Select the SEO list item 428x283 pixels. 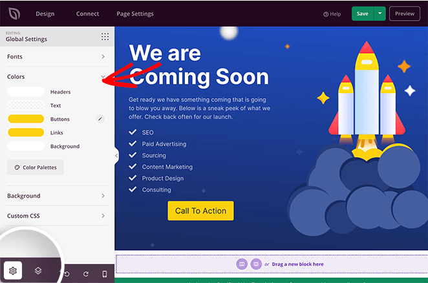tap(142, 132)
